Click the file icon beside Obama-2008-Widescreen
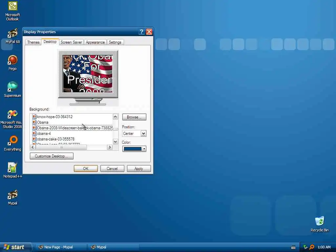The image size is (336, 252). [34, 128]
